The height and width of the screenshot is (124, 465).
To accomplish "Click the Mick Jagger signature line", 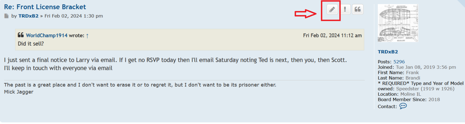I will pos(19,92).
